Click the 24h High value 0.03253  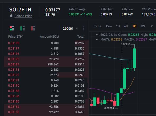(106, 14)
